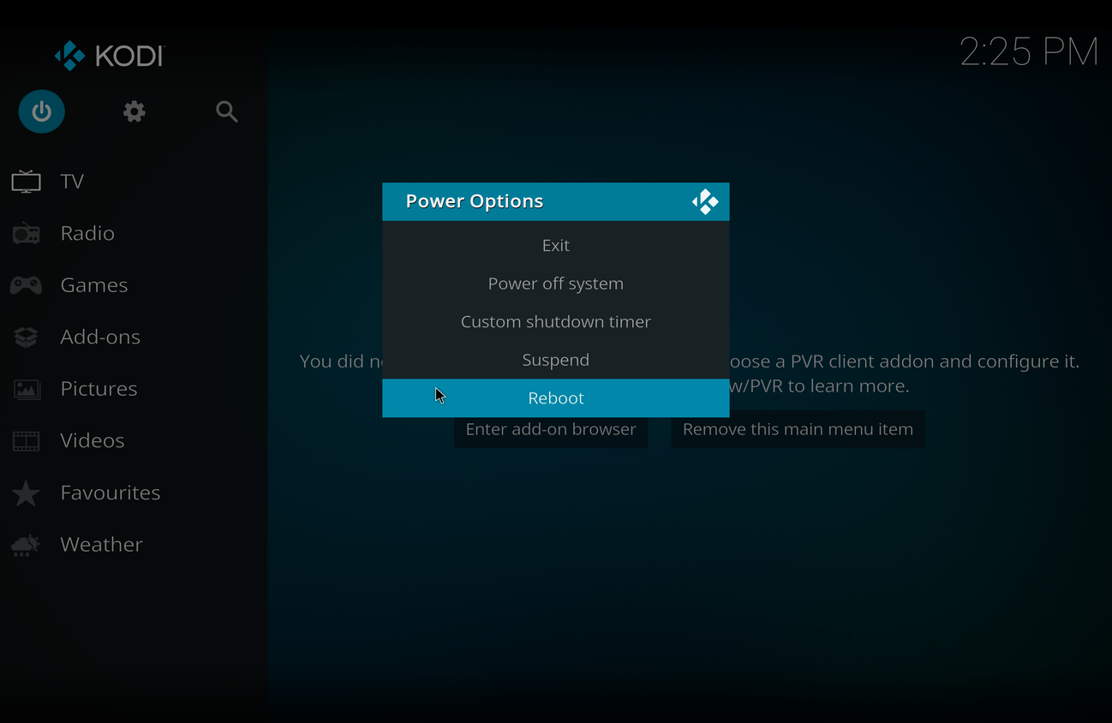Click the 2:25 PM clock text
The width and height of the screenshot is (1112, 723).
click(x=1028, y=52)
